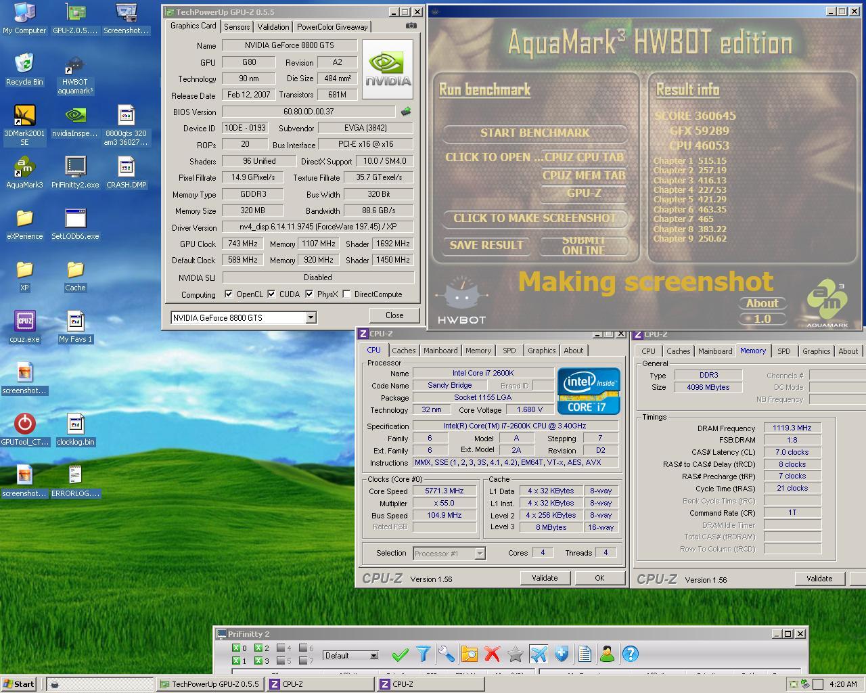Click About button in AquaMark
866x693 pixels.
point(762,303)
